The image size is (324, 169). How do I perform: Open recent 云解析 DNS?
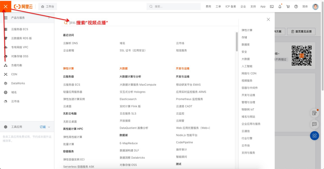click(x=71, y=43)
